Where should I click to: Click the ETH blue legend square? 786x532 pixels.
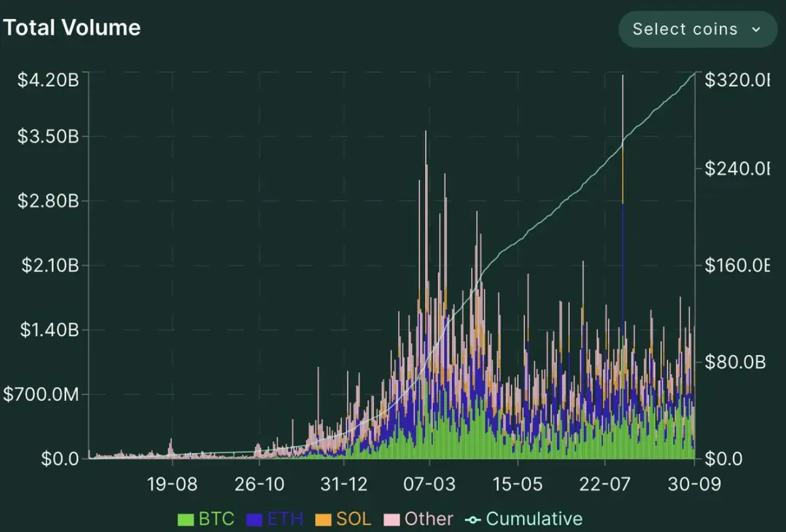point(254,519)
